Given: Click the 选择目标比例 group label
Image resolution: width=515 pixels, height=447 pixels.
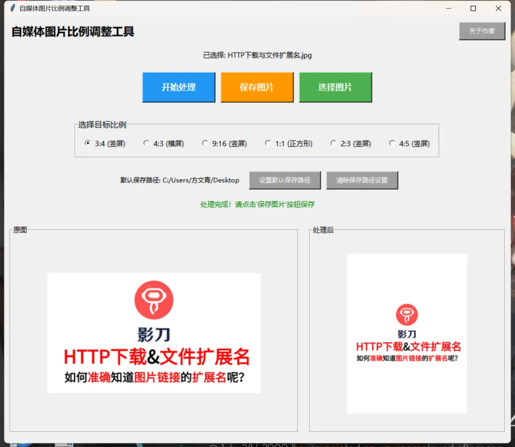Looking at the screenshot, I should pyautogui.click(x=102, y=125).
